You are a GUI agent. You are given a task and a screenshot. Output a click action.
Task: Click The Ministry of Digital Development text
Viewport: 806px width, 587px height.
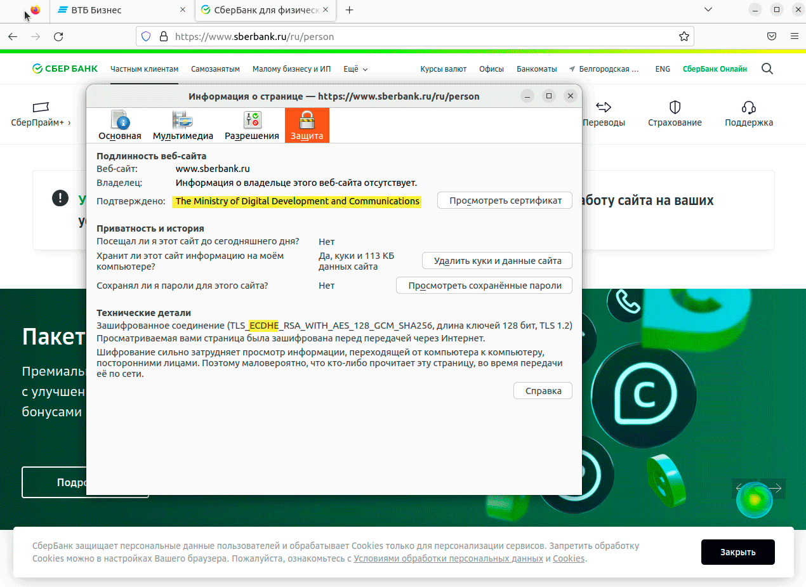tap(297, 201)
